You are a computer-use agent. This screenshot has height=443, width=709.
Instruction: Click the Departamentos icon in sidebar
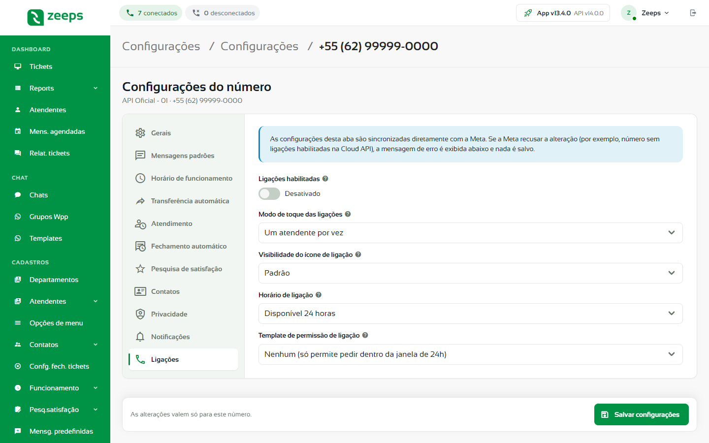[x=18, y=280]
